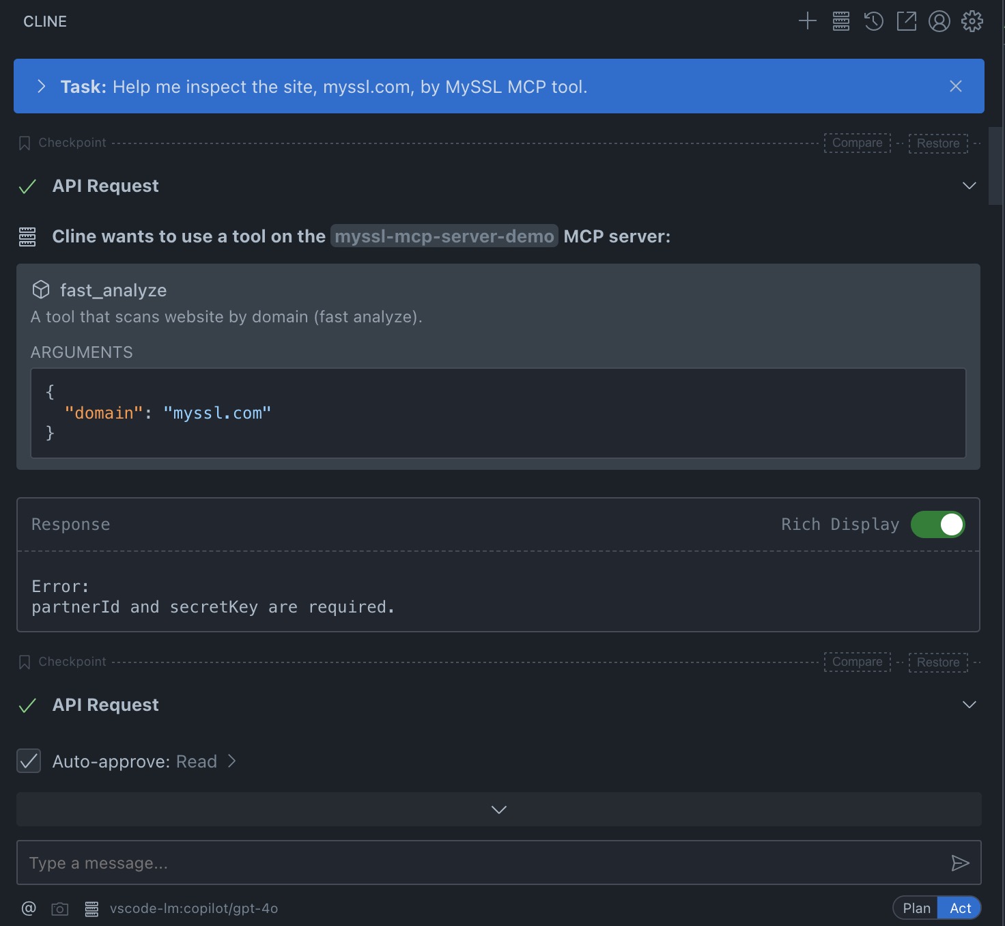Start a new task with the plus icon
The width and height of the screenshot is (1005, 926).
(808, 21)
